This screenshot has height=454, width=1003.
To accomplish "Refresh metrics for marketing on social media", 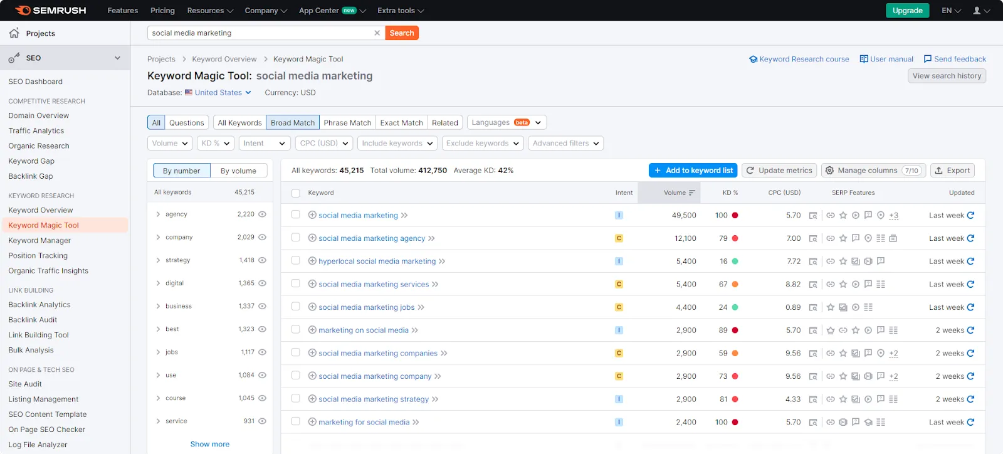I will pyautogui.click(x=970, y=330).
